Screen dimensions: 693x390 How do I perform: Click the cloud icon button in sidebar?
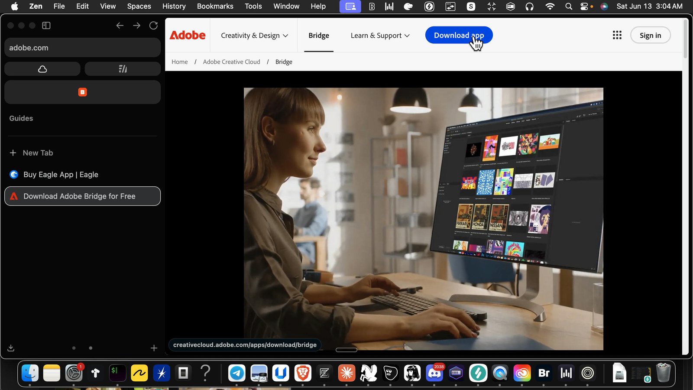[42, 69]
